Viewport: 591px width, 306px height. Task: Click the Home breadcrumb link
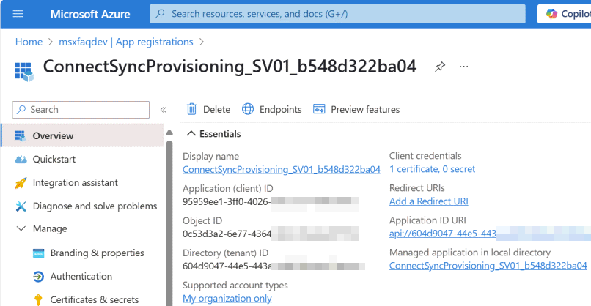[x=29, y=42]
